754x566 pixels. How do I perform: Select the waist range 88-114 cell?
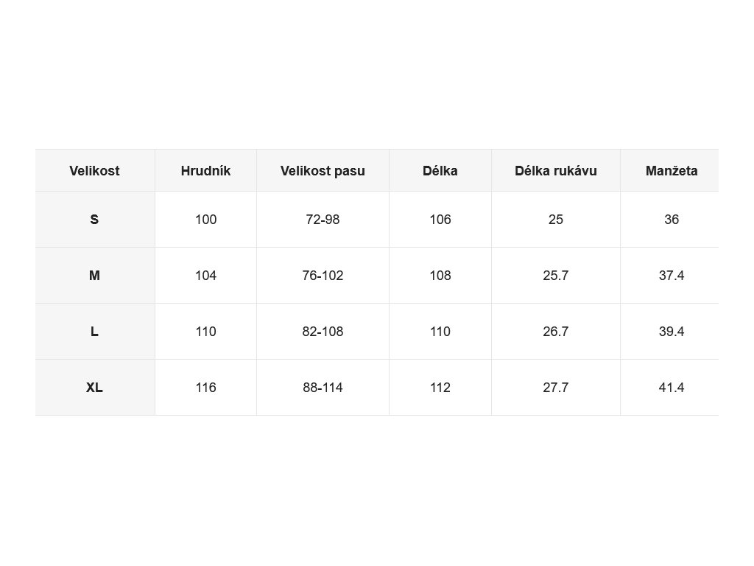323,388
